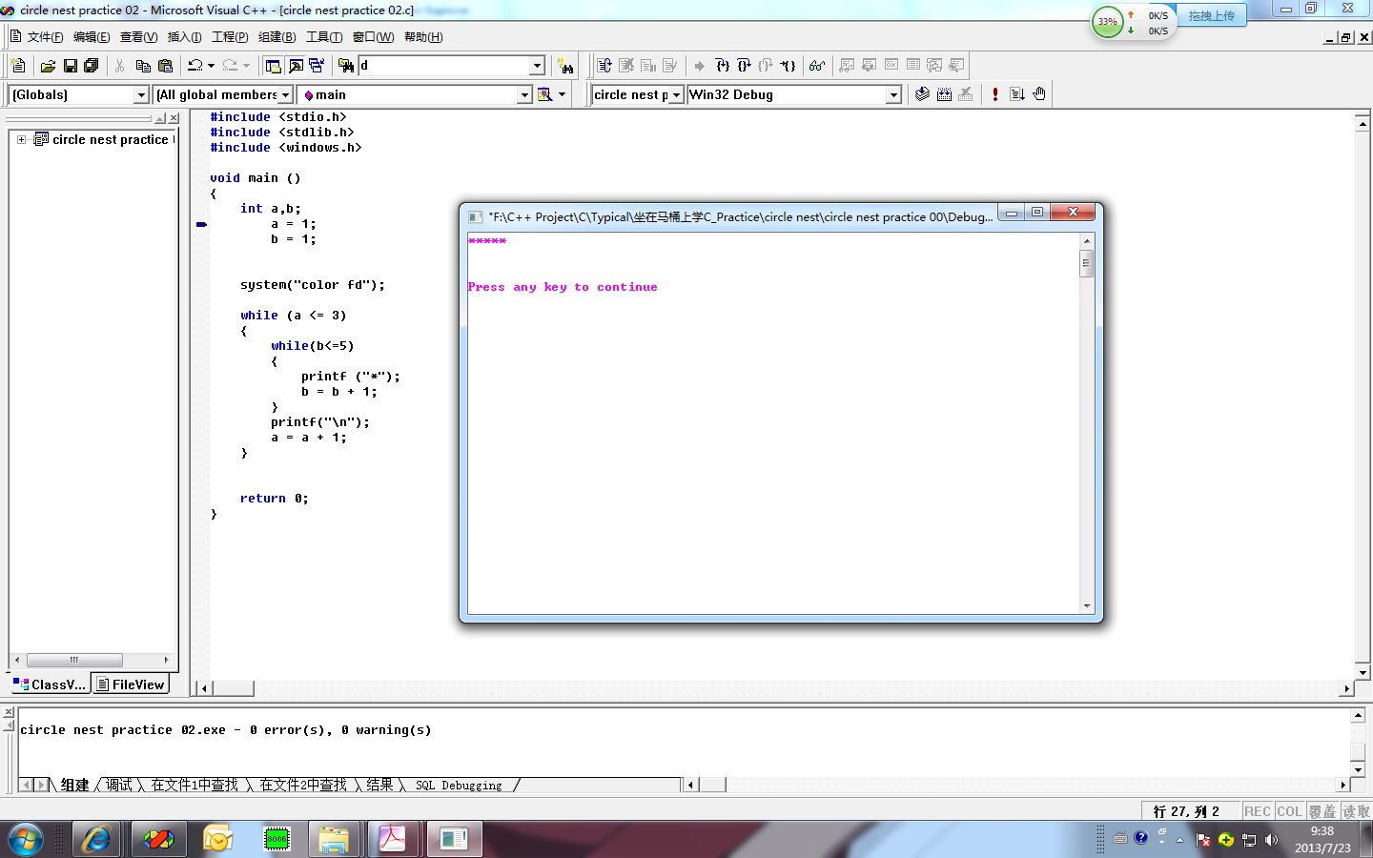This screenshot has width=1373, height=858.
Task: Open the 插入(I) menu
Action: pos(184,37)
